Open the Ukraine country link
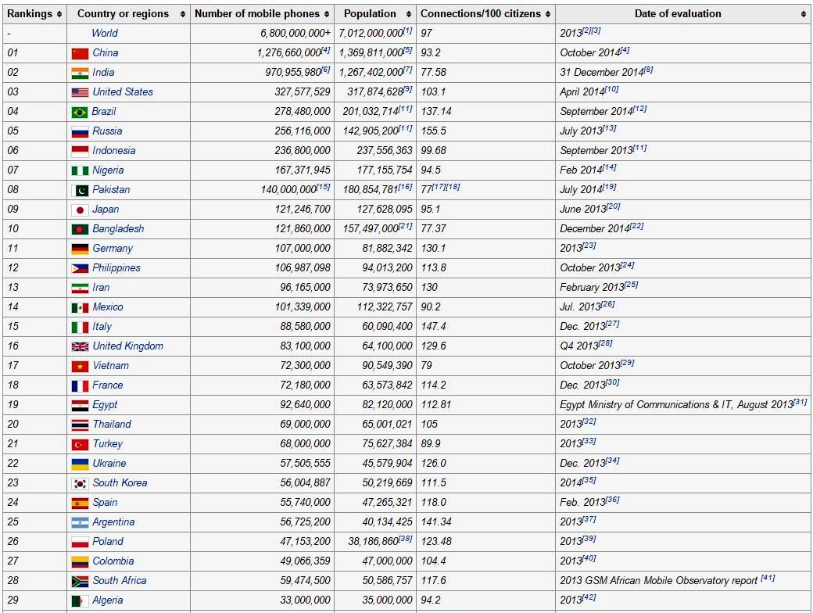This screenshot has width=813, height=613. pyautogui.click(x=109, y=463)
